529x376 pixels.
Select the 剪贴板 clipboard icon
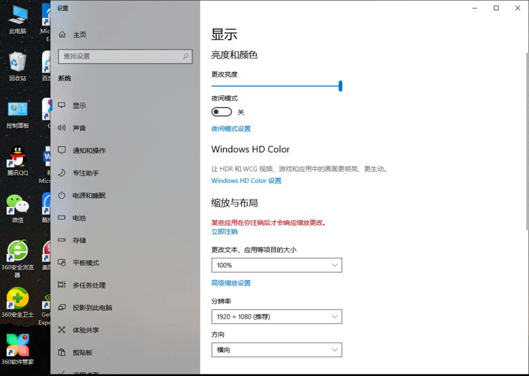pyautogui.click(x=62, y=352)
